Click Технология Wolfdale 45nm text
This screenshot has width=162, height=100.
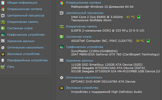(91, 20)
